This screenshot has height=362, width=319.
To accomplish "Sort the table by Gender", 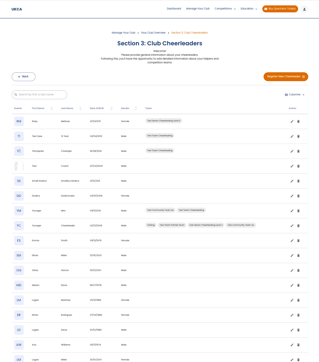I will [136, 108].
